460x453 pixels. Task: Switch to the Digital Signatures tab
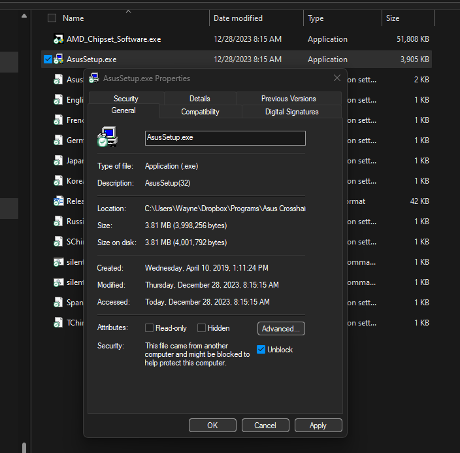click(x=291, y=112)
